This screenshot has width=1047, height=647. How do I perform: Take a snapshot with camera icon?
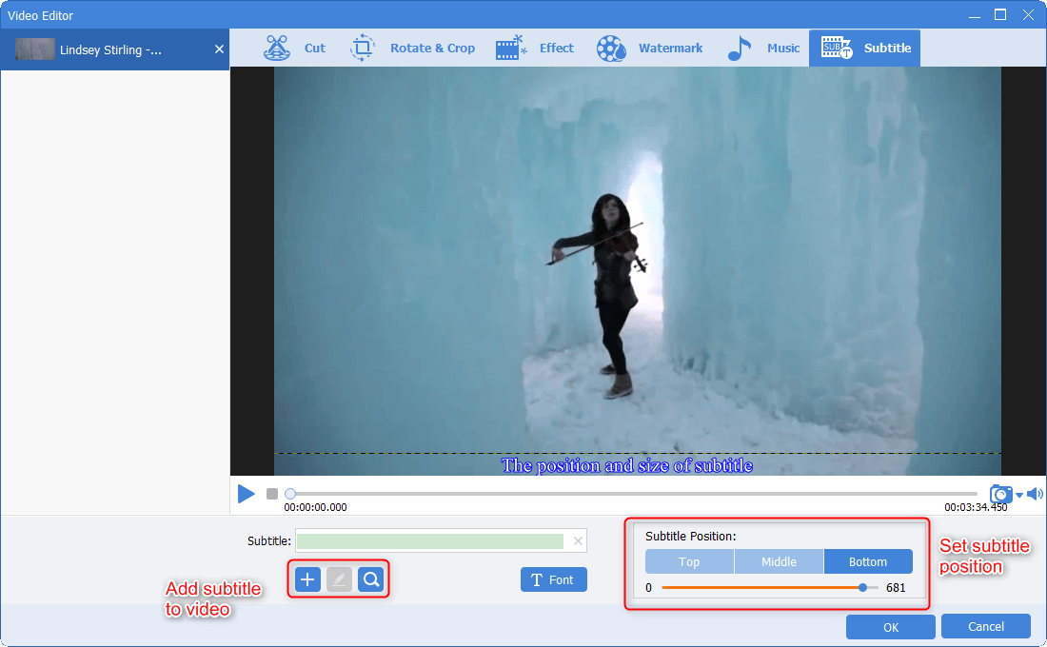coord(1001,494)
